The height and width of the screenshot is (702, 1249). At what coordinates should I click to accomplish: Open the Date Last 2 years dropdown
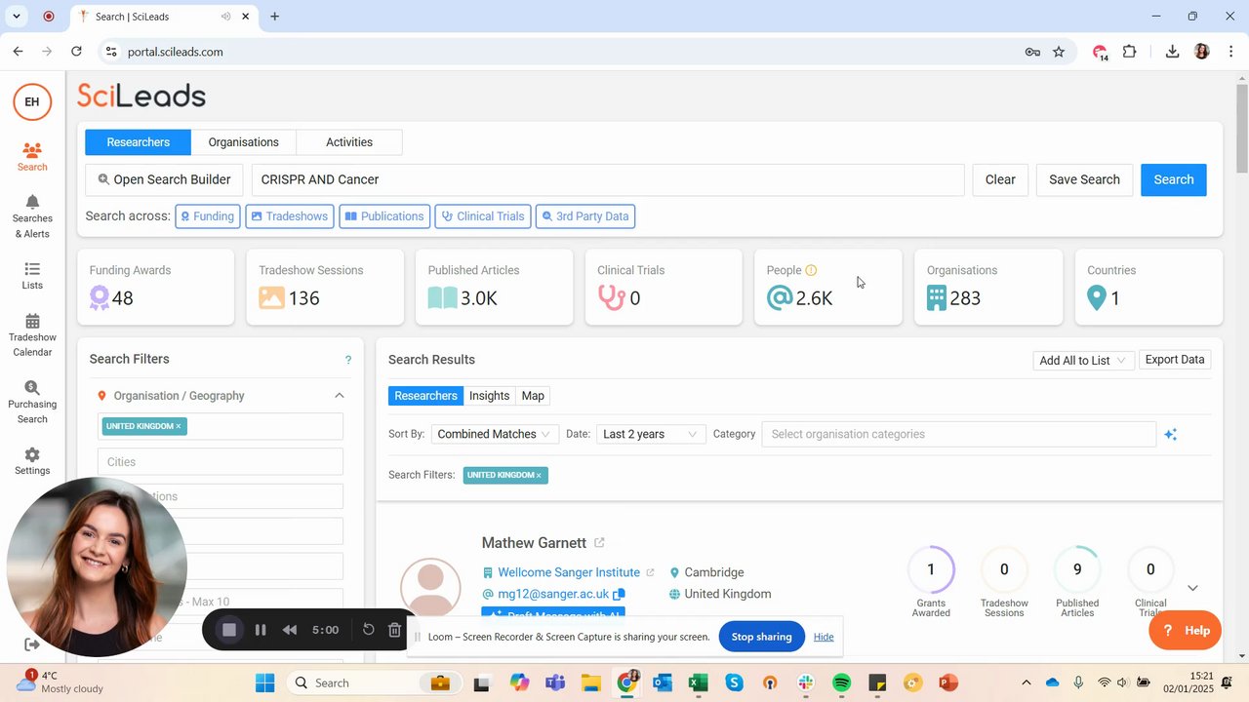point(650,434)
